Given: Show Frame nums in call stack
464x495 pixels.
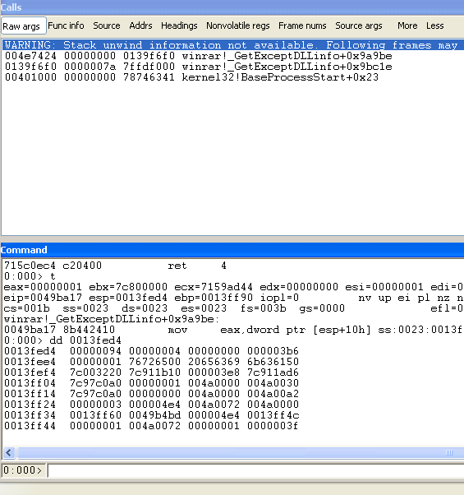Looking at the screenshot, I should (x=302, y=25).
